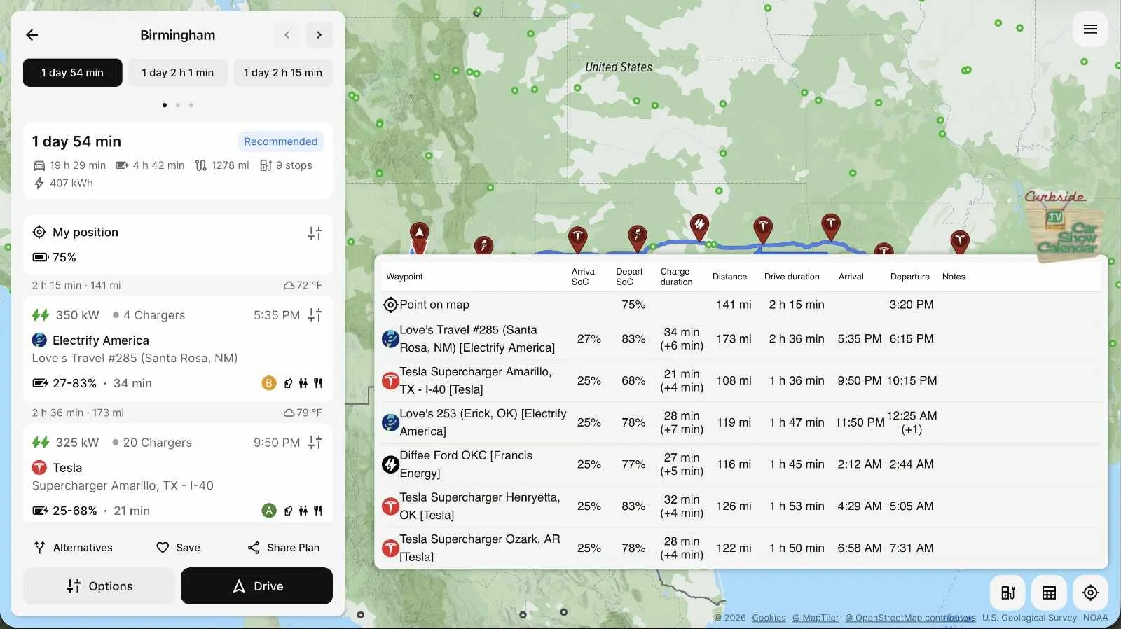This screenshot has height=629, width=1121.
Task: Select the 1 day 2 h 1 min route tab
Action: 178,73
